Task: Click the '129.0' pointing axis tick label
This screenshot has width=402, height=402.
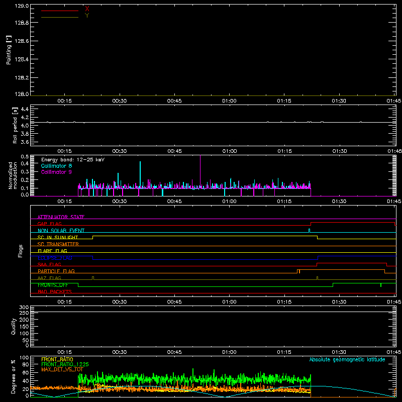Action: click(x=22, y=6)
